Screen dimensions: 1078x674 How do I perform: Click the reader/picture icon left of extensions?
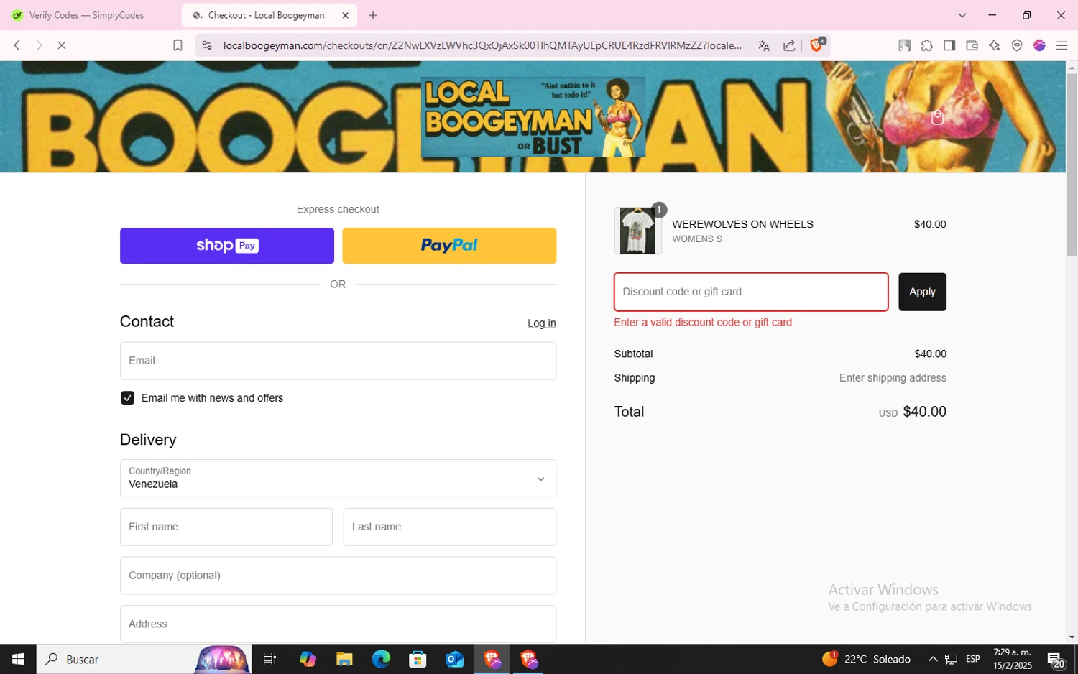tap(905, 45)
